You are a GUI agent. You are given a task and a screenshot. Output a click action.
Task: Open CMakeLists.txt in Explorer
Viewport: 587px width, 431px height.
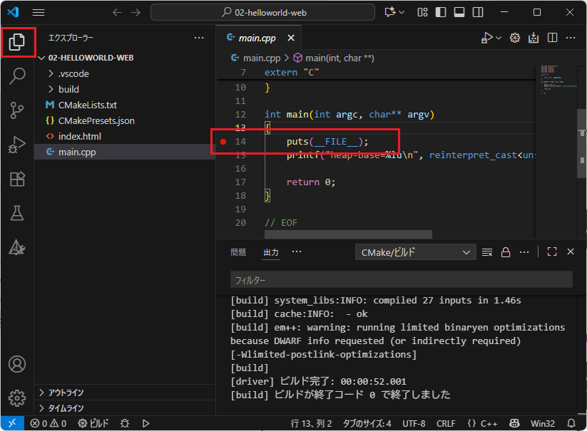(125, 105)
